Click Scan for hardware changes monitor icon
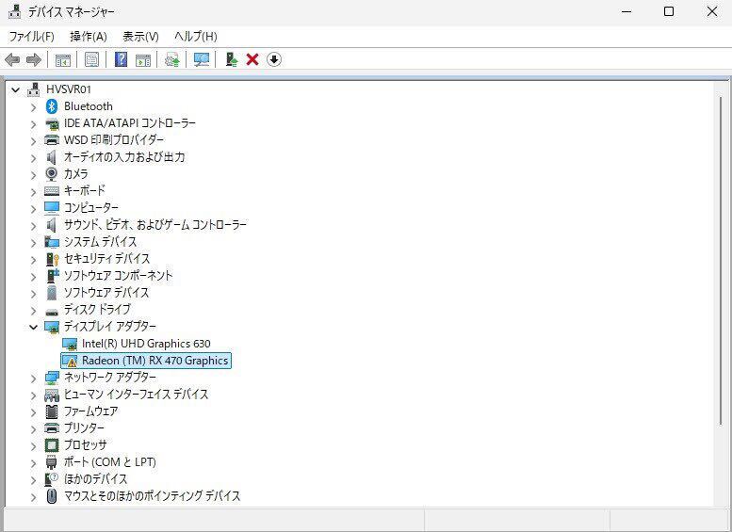Viewport: 732px width, 532px height. click(x=202, y=59)
